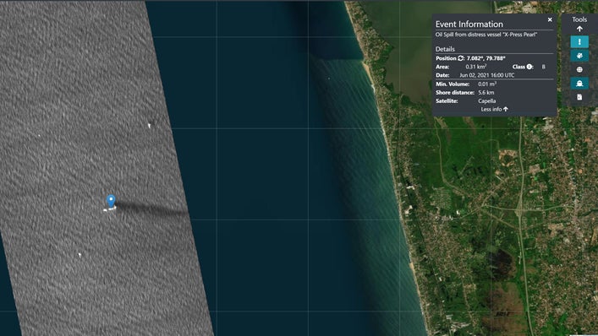Click the small vessel dot north of pin
Screen dimensions: 598x336
[149, 125]
